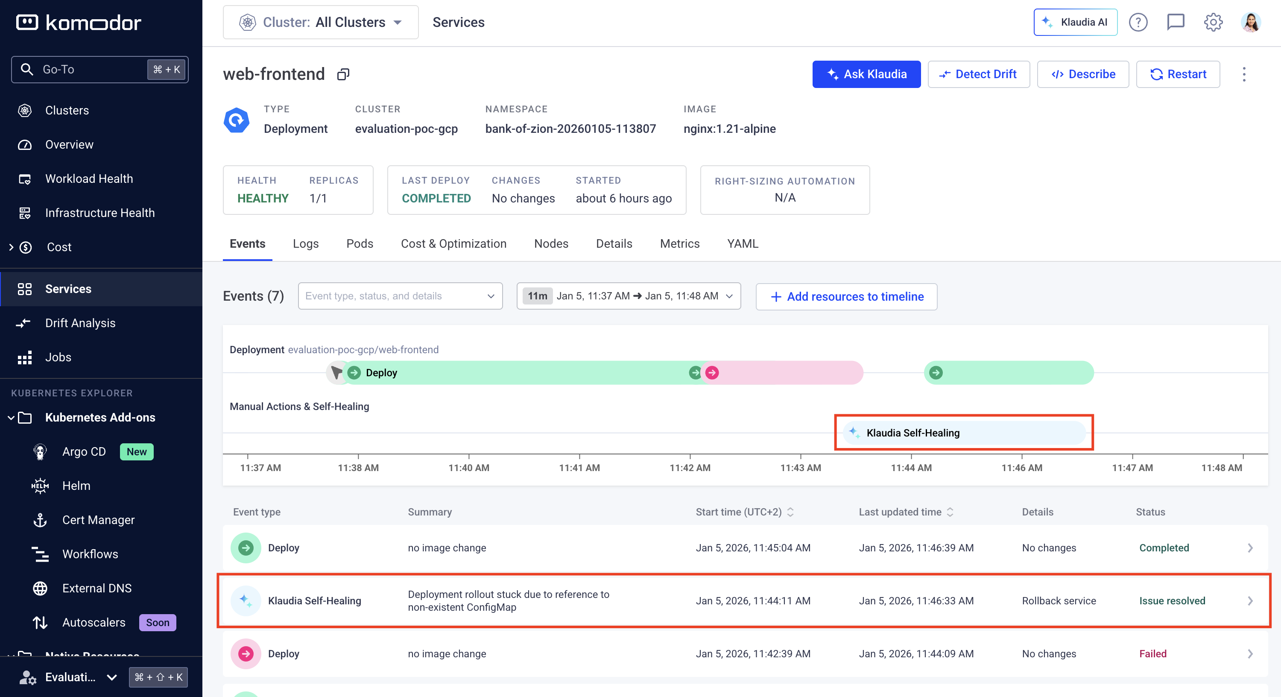Image resolution: width=1281 pixels, height=697 pixels.
Task: Click the Ask Klaudia button
Action: pyautogui.click(x=866, y=75)
